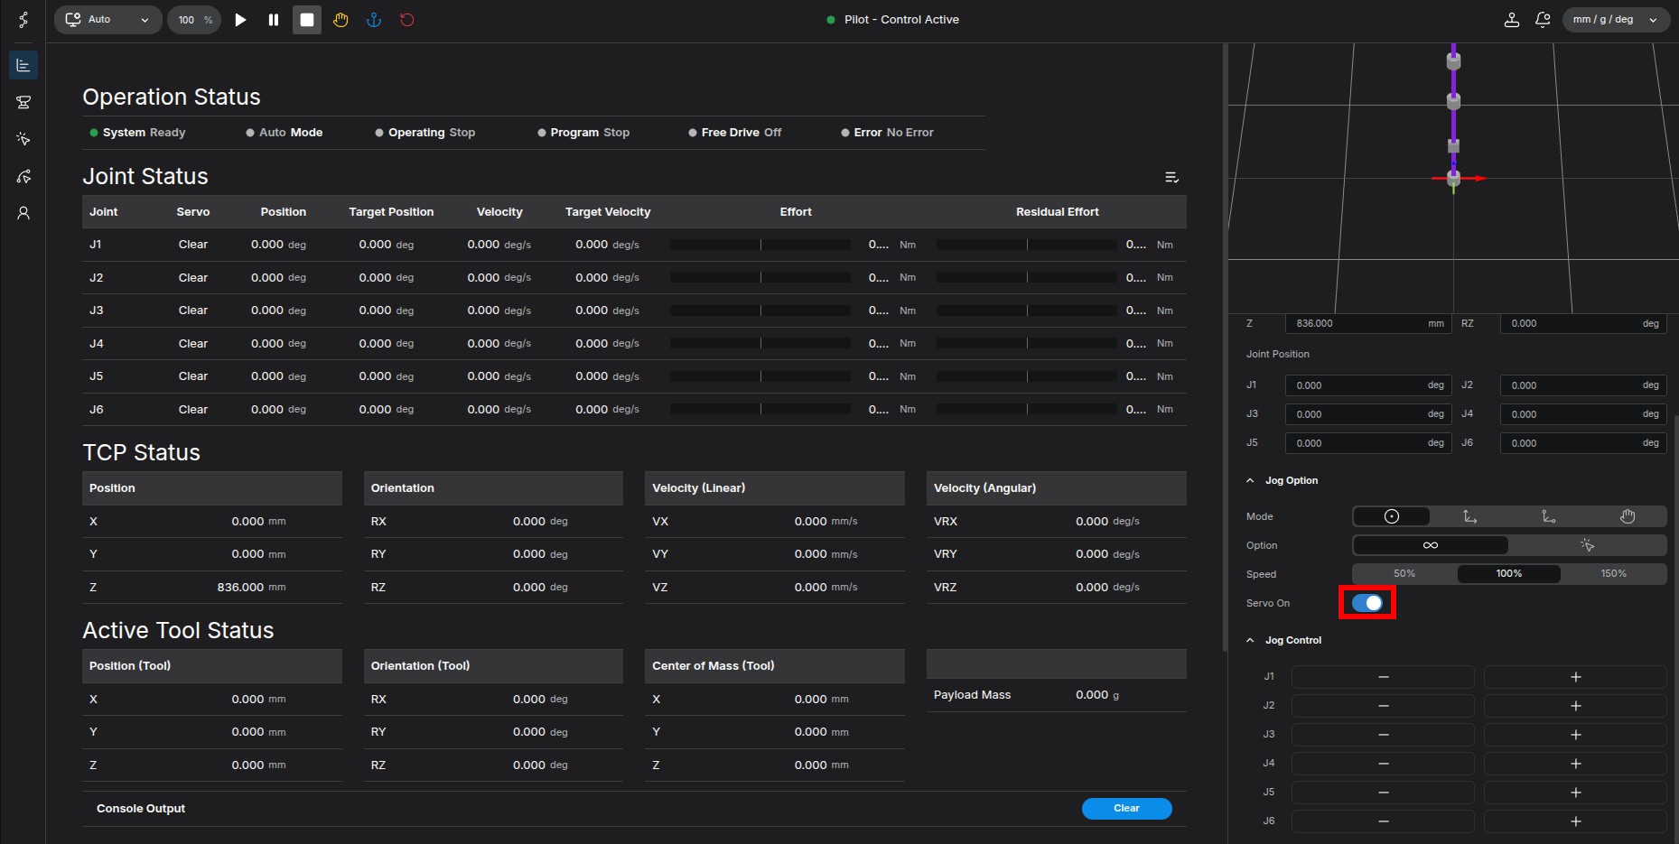Screen dimensions: 1679x844
Task: Open the trophy-shaped icon in left sidebar
Action: pos(23,102)
